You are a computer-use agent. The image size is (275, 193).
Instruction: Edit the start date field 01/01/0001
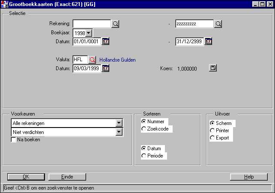coord(87,42)
